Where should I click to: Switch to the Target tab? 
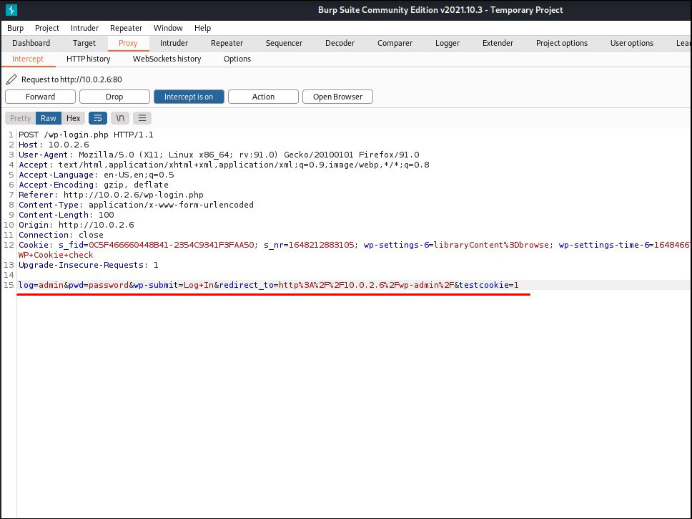(84, 44)
